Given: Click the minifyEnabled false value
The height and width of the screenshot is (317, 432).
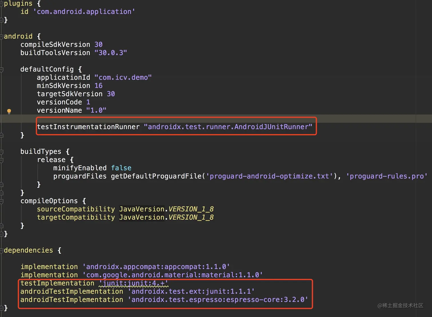Looking at the screenshot, I should [121, 168].
